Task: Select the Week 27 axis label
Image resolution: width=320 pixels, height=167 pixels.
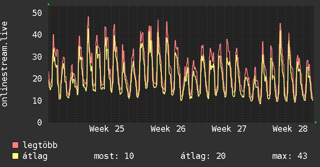Action: (x=229, y=129)
